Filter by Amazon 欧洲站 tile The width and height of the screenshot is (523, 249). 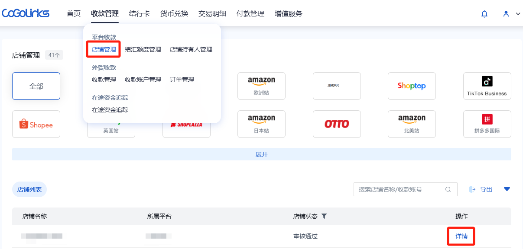261,86
